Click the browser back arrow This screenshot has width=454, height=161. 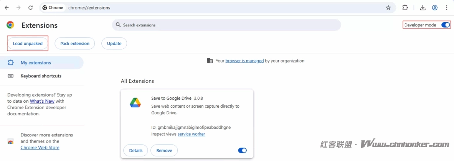7,8
